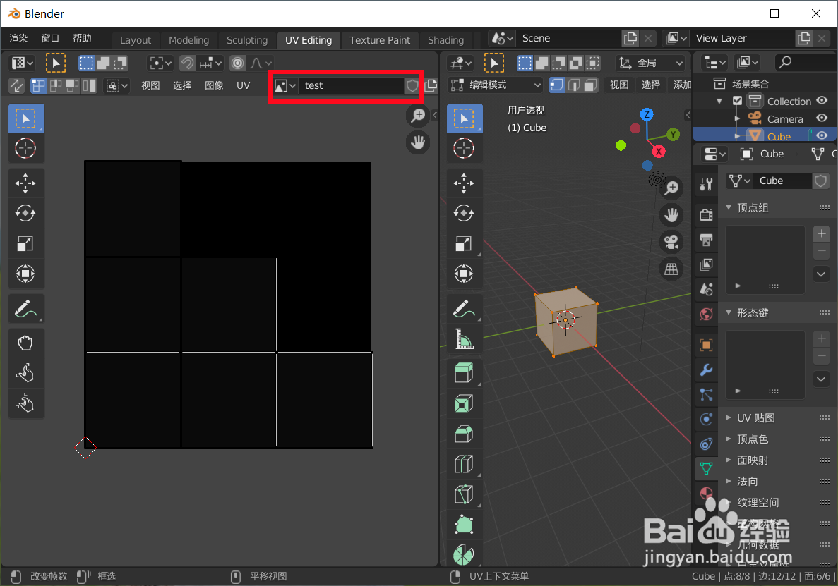
Task: Select the UV Grab sculpt tool
Action: (x=25, y=343)
